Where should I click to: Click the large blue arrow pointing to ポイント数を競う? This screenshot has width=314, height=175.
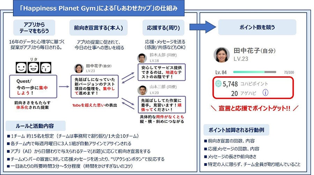coord(203,27)
